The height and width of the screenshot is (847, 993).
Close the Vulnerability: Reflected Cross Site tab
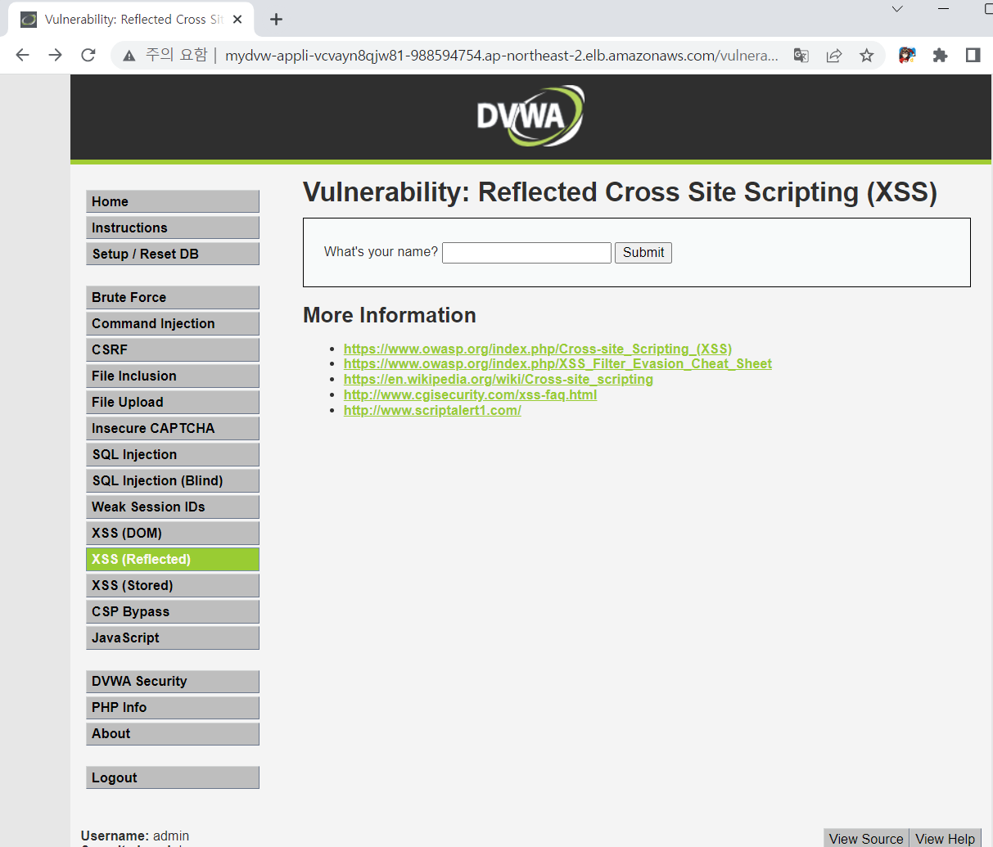coord(237,19)
